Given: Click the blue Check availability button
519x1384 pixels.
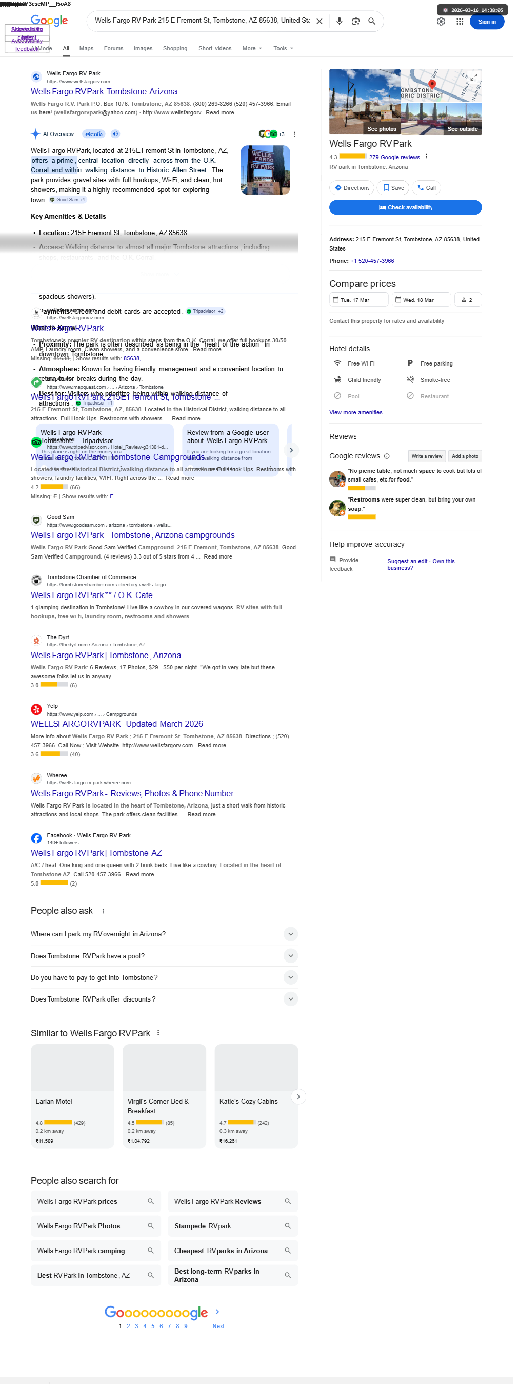Looking at the screenshot, I should 410,209.
